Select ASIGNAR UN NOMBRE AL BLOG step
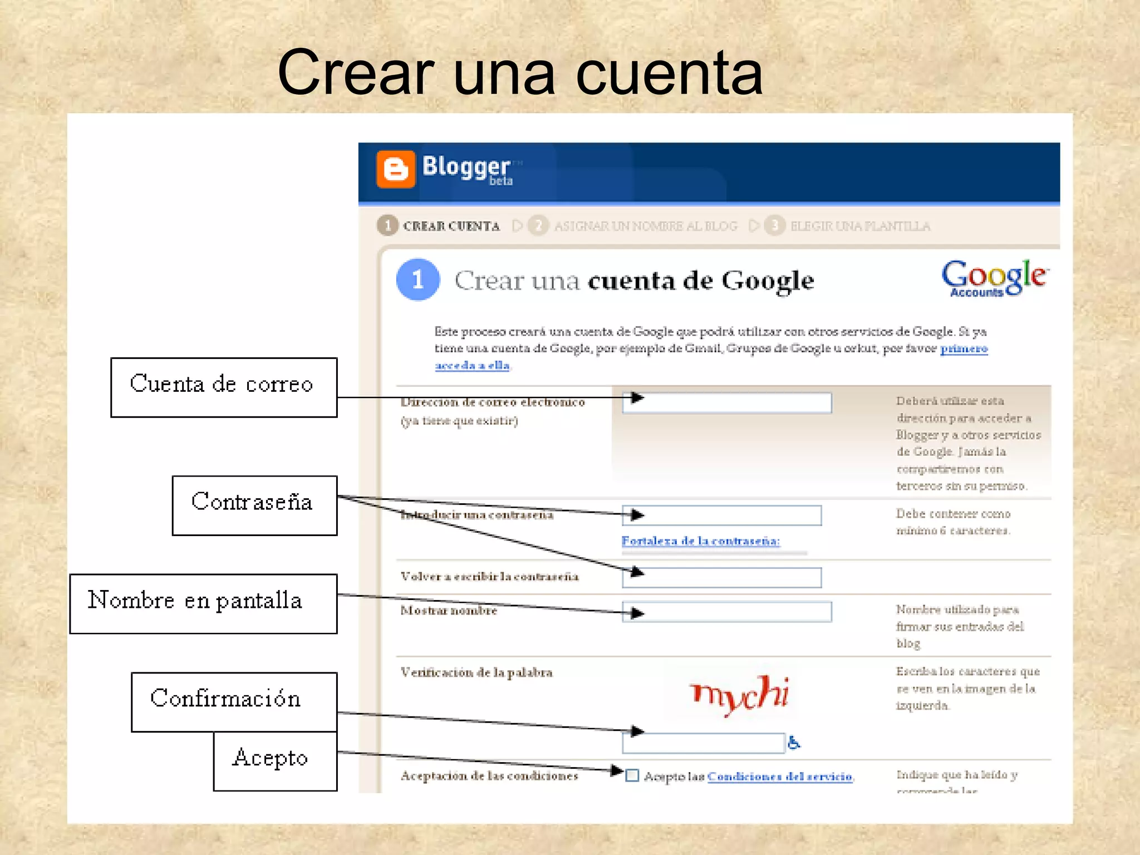1140x855 pixels. click(646, 226)
